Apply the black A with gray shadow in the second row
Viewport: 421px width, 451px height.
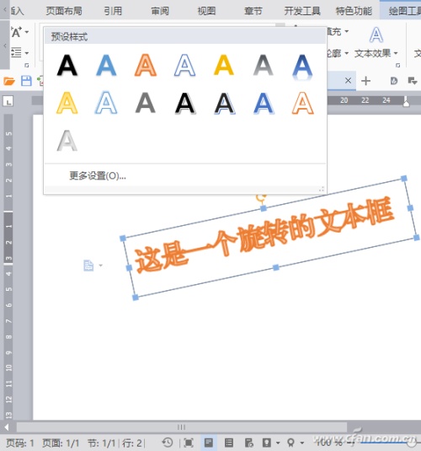tap(184, 103)
